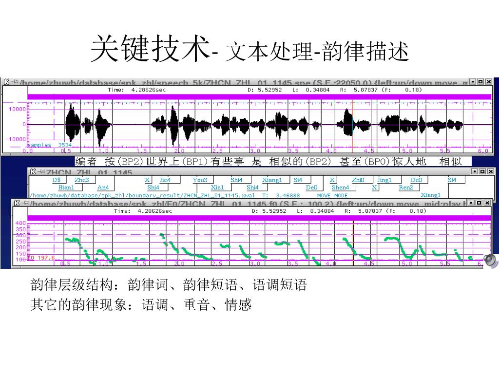Maximize the F0 pitch window
The height and width of the screenshot is (374, 499).
click(480, 203)
